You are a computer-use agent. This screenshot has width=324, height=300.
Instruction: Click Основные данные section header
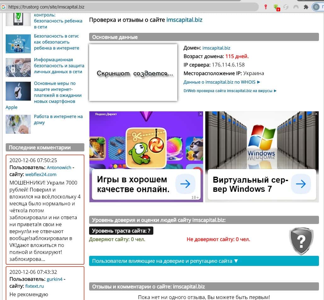pos(204,37)
